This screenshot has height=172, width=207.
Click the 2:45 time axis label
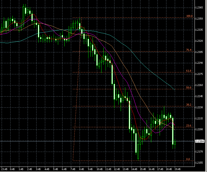(x=30, y=169)
